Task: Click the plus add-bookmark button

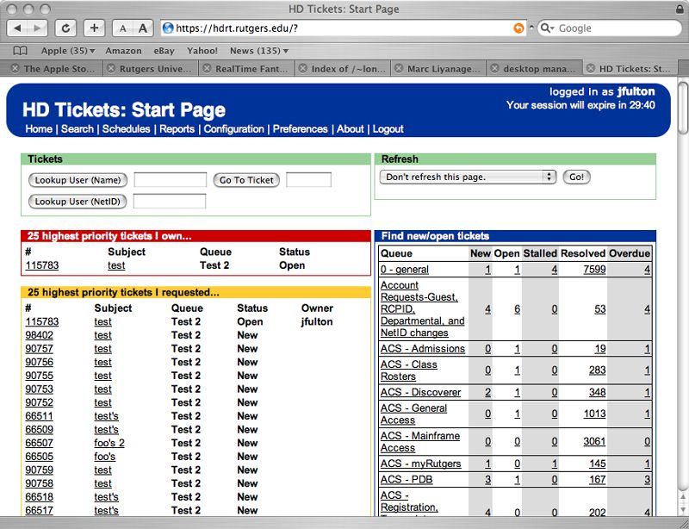Action: (95, 28)
